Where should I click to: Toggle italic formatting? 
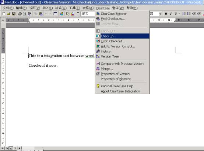(x=171, y=14)
